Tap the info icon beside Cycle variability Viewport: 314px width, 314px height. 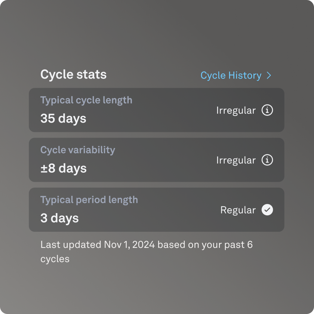(x=267, y=160)
